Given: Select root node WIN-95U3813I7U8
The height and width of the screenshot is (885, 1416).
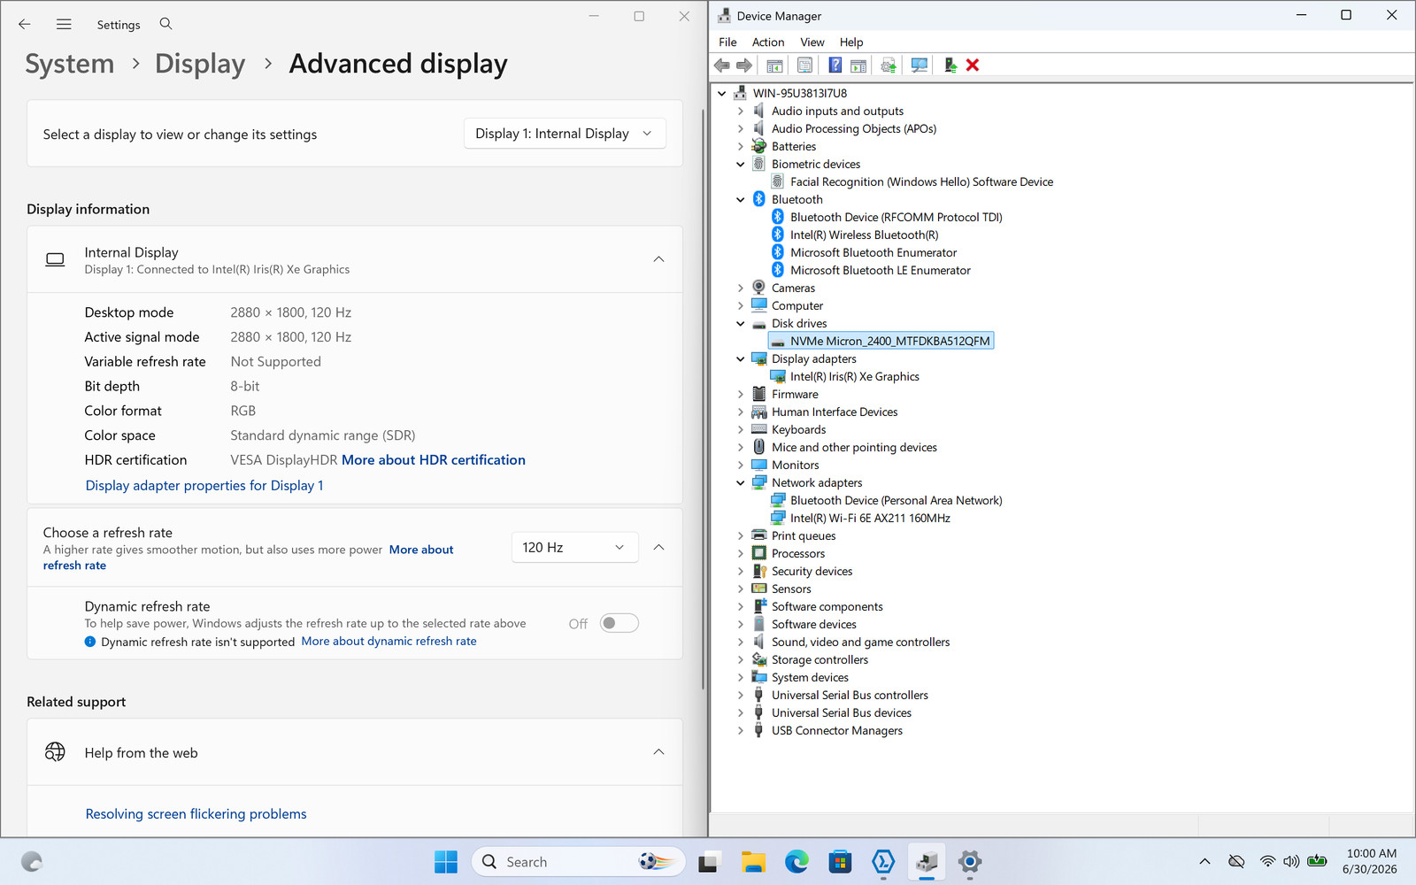Looking at the screenshot, I should click(799, 94).
